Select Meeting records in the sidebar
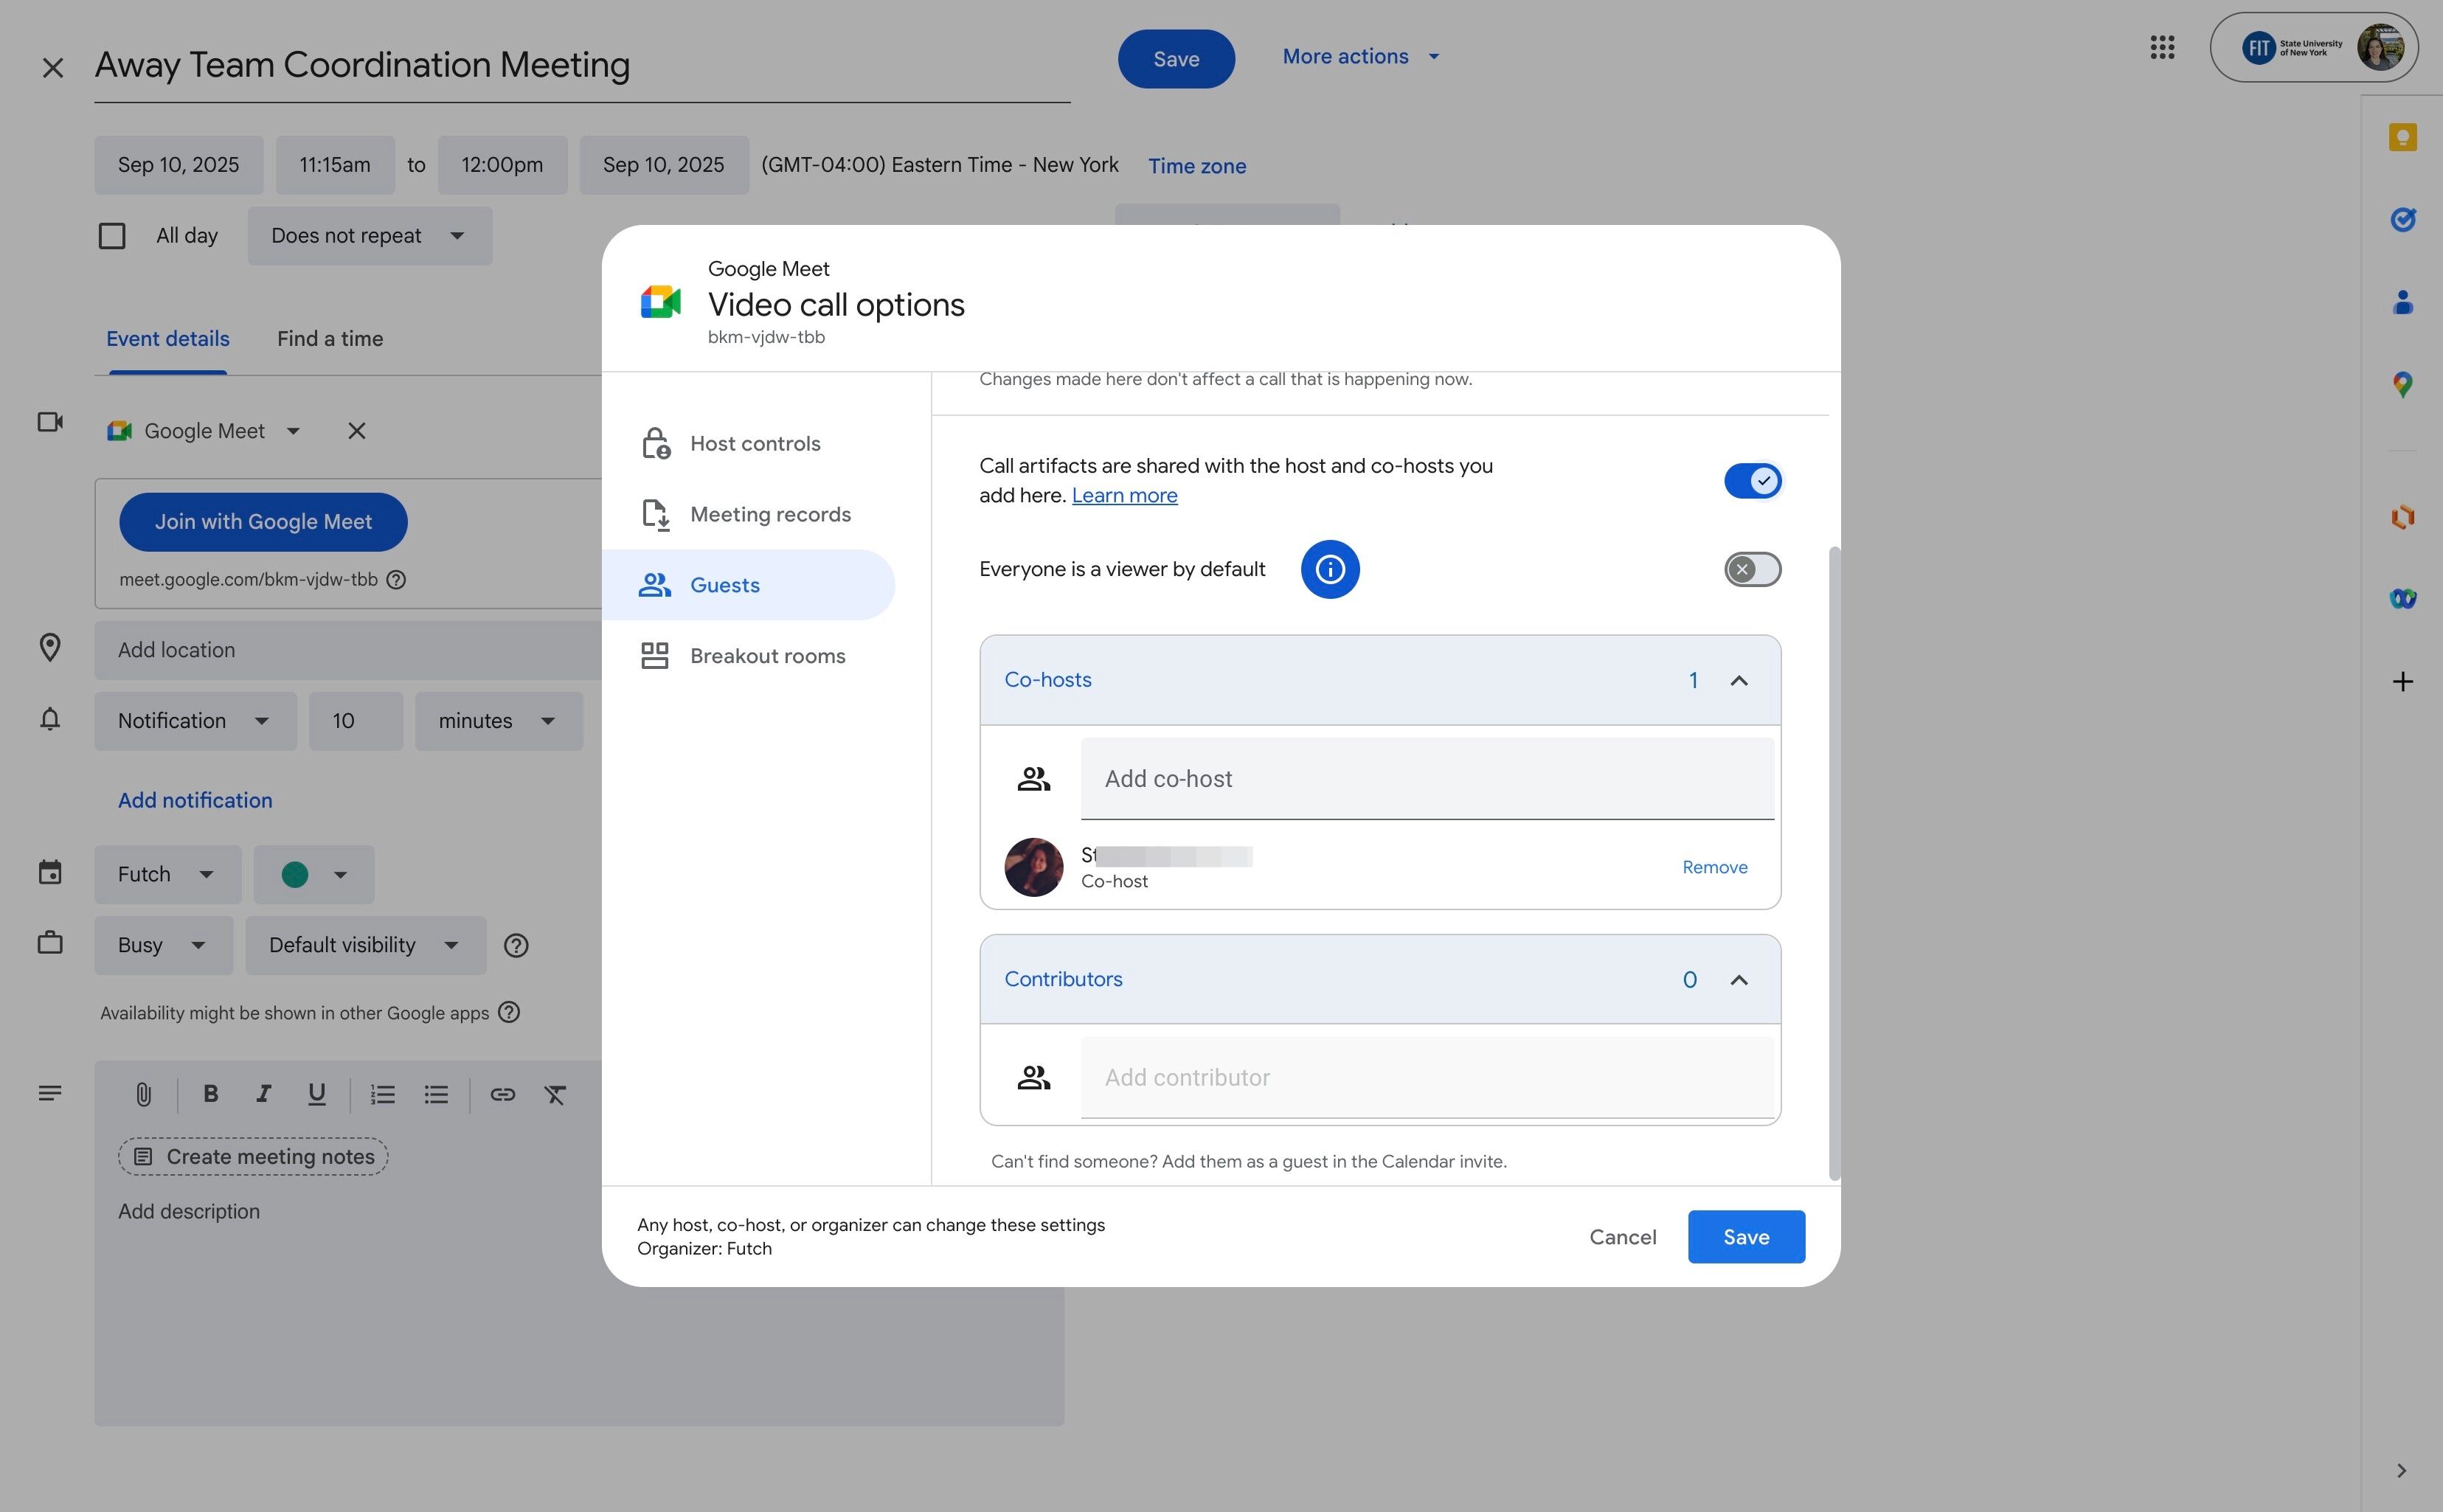Screen dimensions: 2443x1512 [x=770, y=513]
